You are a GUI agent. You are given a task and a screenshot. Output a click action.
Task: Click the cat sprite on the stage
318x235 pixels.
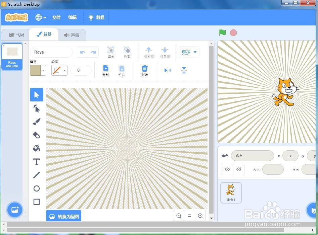tap(285, 92)
